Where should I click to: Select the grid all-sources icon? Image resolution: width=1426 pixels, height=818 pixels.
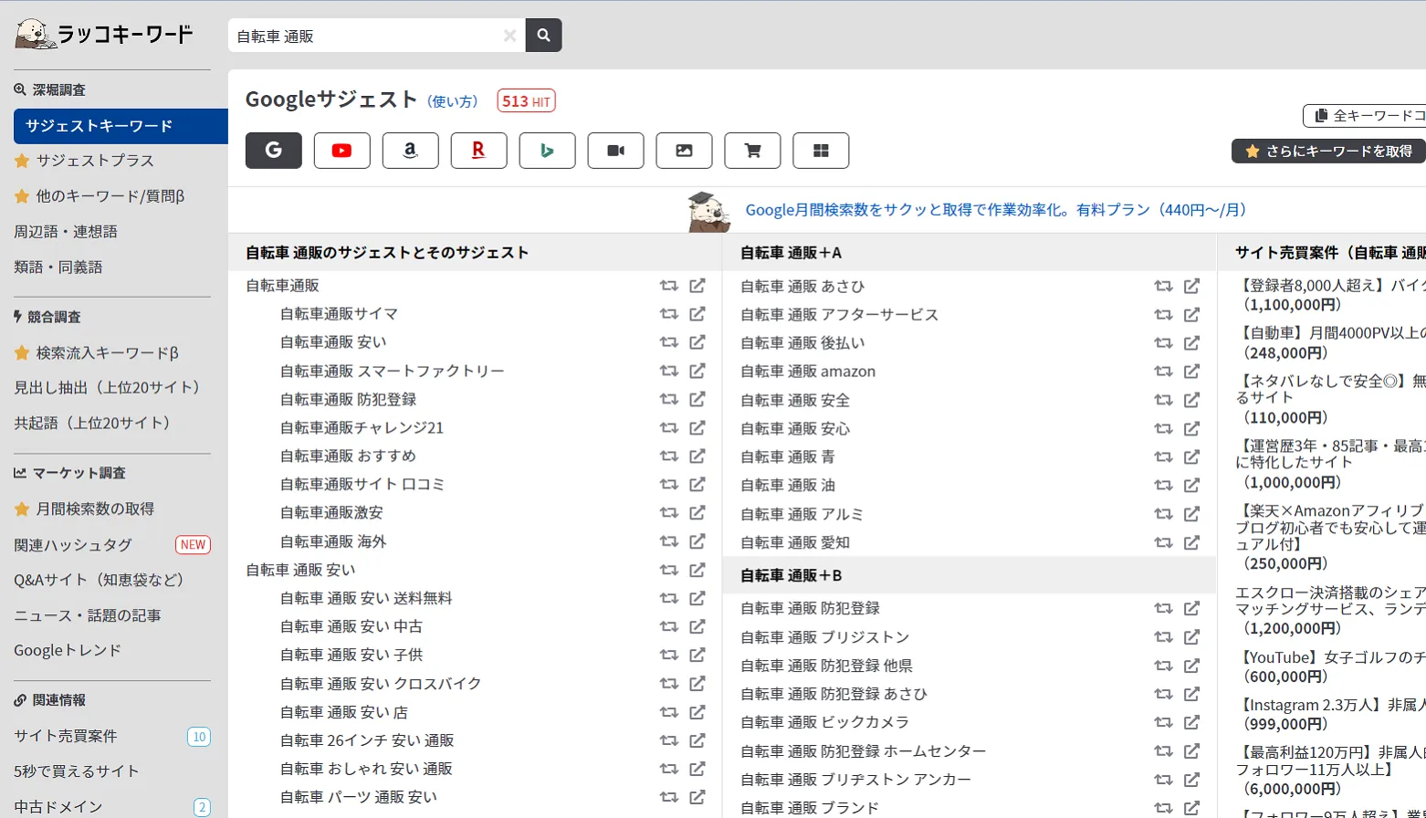point(822,151)
